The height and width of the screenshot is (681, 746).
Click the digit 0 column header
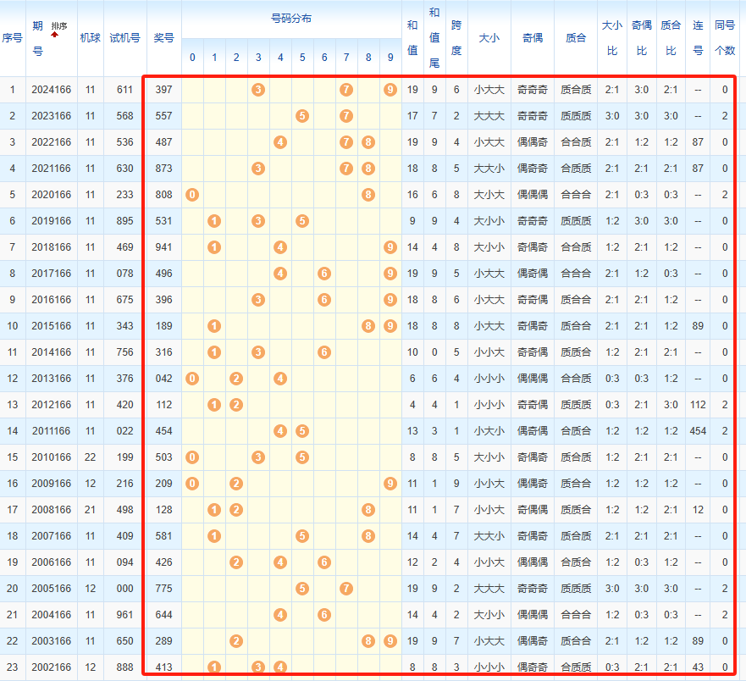click(x=192, y=58)
